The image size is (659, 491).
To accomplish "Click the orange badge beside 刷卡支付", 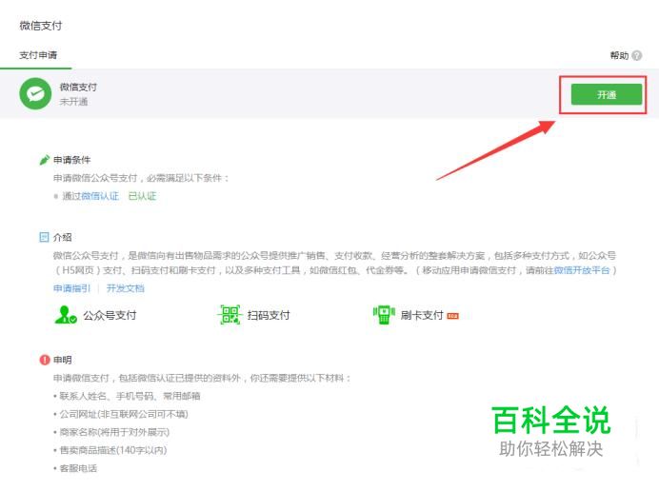I will tap(452, 316).
